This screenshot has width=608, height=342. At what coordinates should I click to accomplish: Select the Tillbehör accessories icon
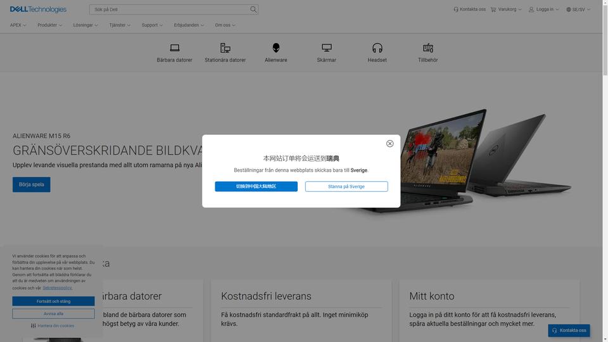[x=428, y=47]
